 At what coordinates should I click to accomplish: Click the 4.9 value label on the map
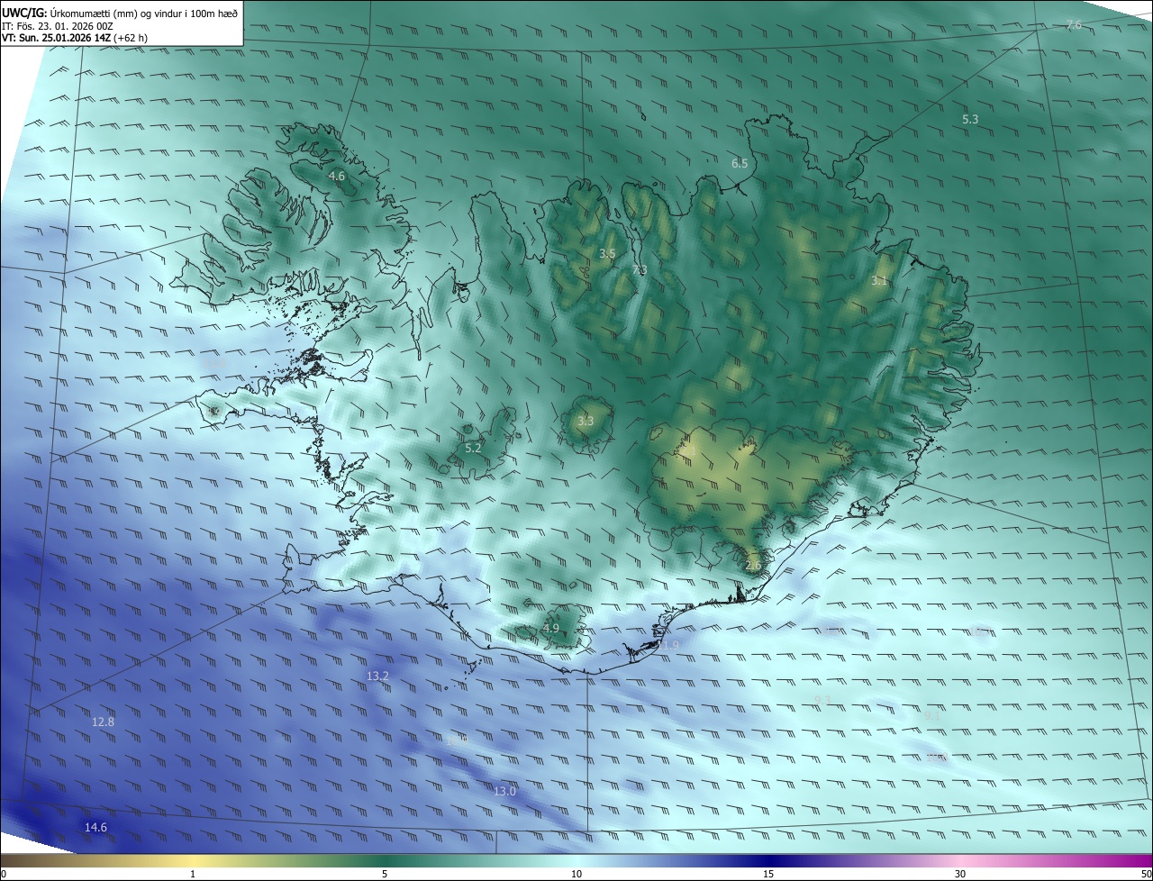click(x=551, y=628)
